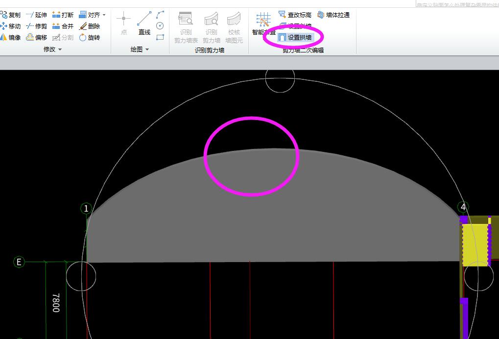This screenshot has height=339, width=499.
Task: Click axis bubble number 1
Action: (x=86, y=209)
